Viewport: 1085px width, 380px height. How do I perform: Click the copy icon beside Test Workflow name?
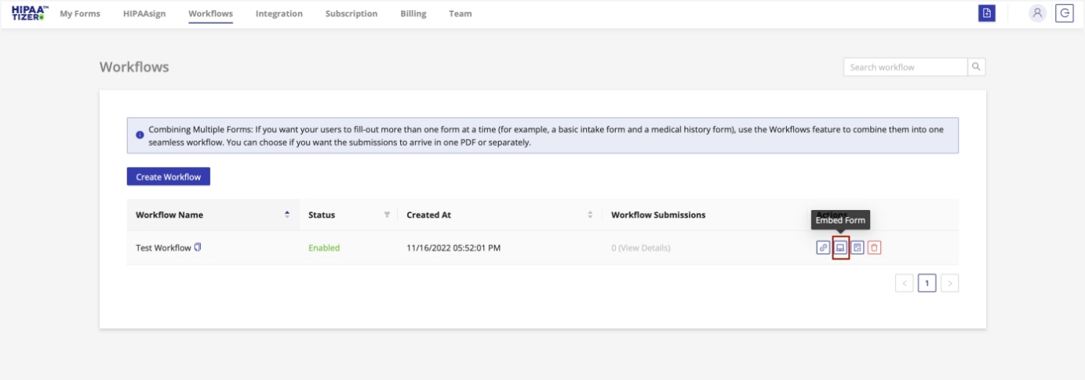coord(198,247)
